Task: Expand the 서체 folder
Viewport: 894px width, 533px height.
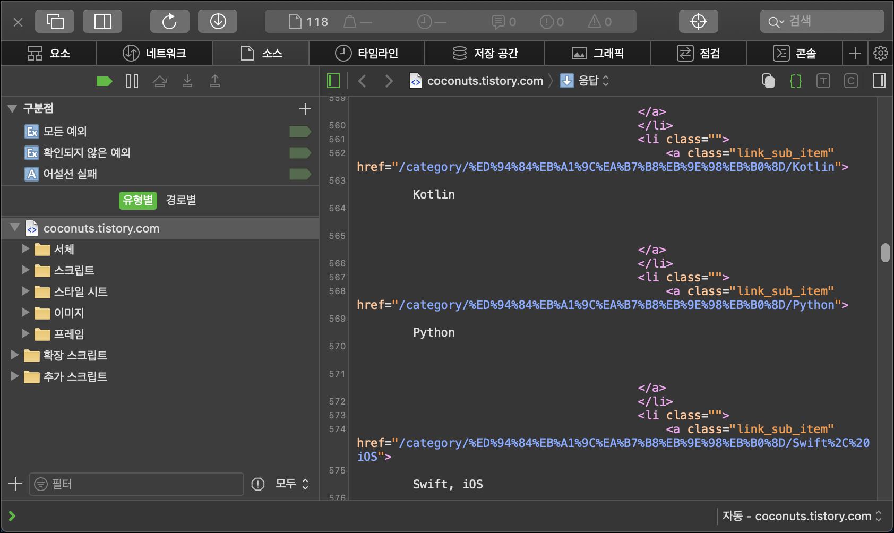Action: pos(25,248)
